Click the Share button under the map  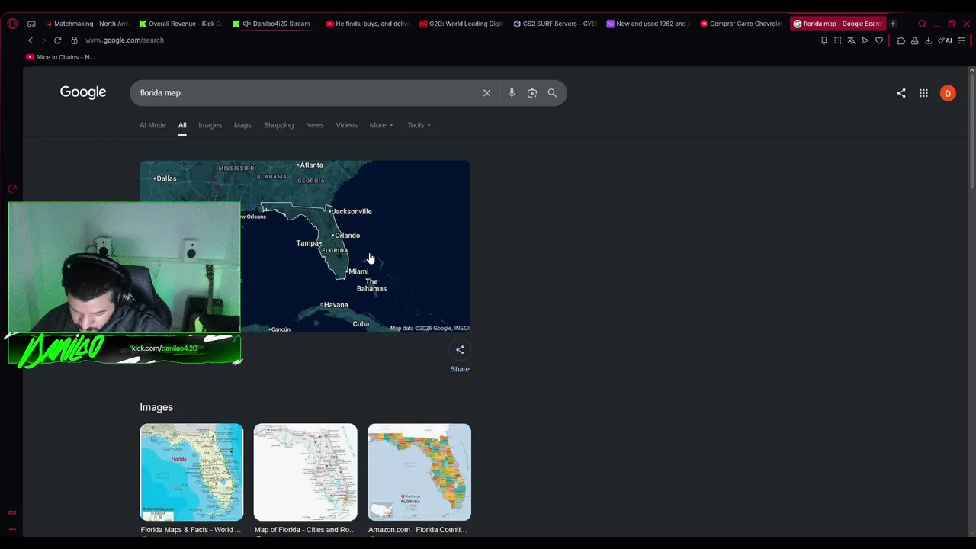coord(460,357)
